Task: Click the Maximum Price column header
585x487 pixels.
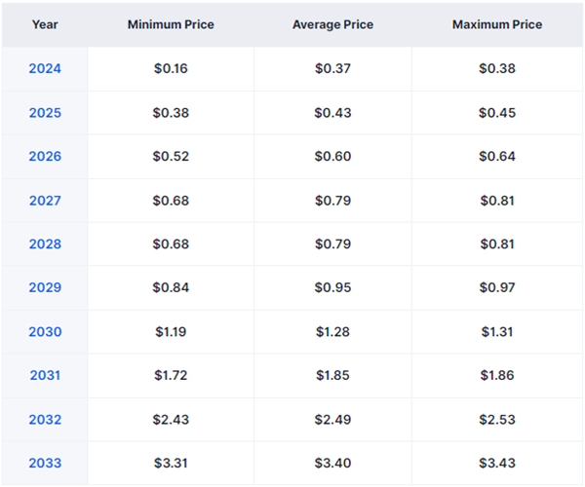Action: [x=497, y=23]
